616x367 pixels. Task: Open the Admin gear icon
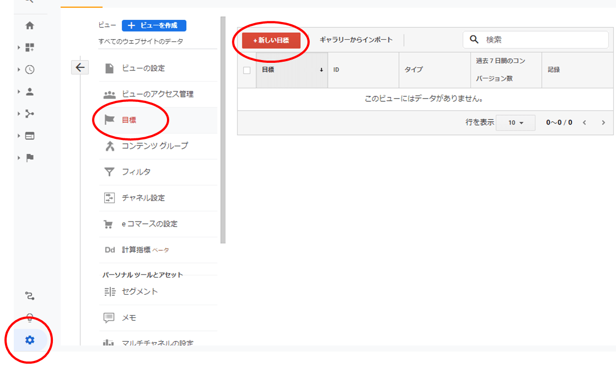pyautogui.click(x=30, y=340)
